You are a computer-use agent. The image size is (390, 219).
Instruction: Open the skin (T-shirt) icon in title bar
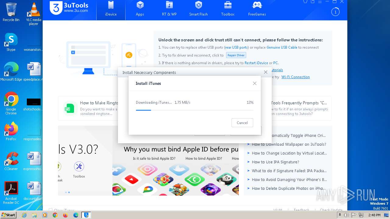coord(305,2)
